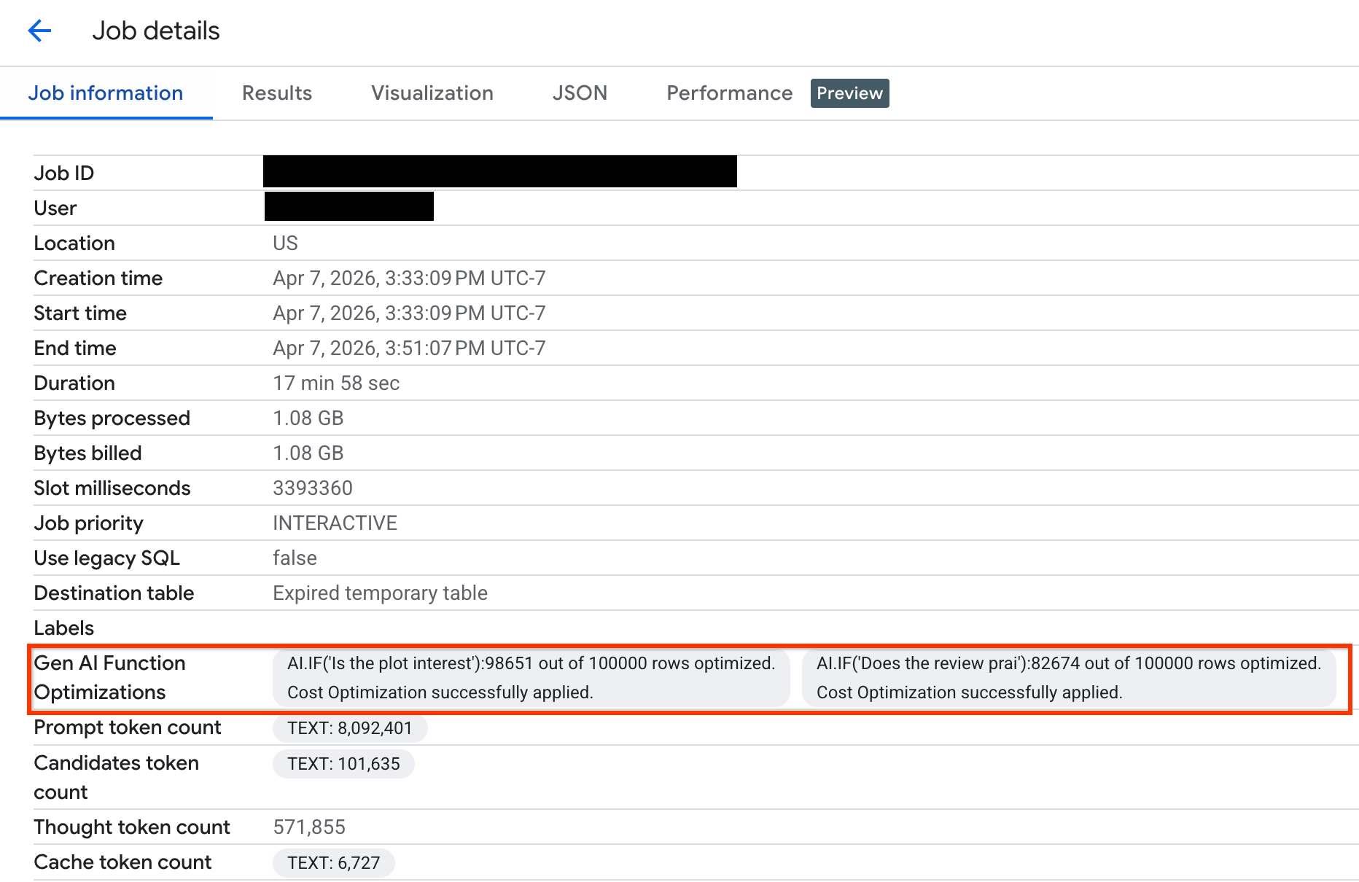Switch to the Results tab
The width and height of the screenshot is (1359, 882).
277,93
